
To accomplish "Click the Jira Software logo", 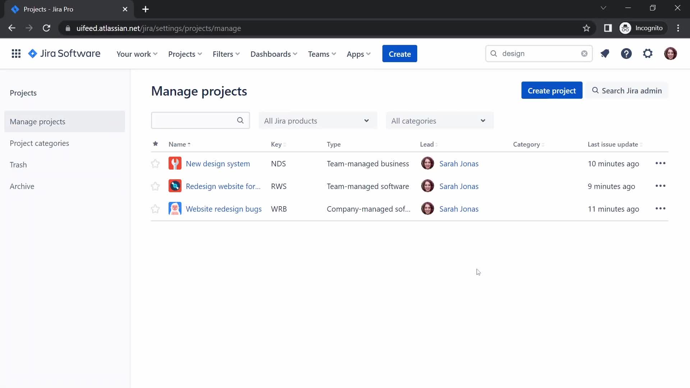I will click(x=64, y=54).
